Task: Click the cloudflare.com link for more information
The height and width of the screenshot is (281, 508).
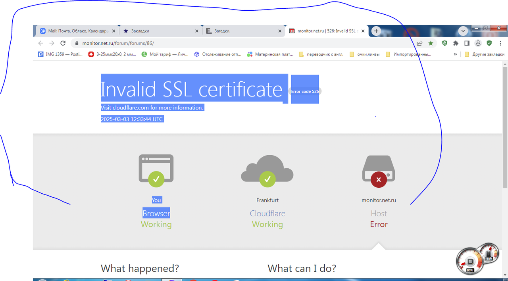Action: point(130,108)
